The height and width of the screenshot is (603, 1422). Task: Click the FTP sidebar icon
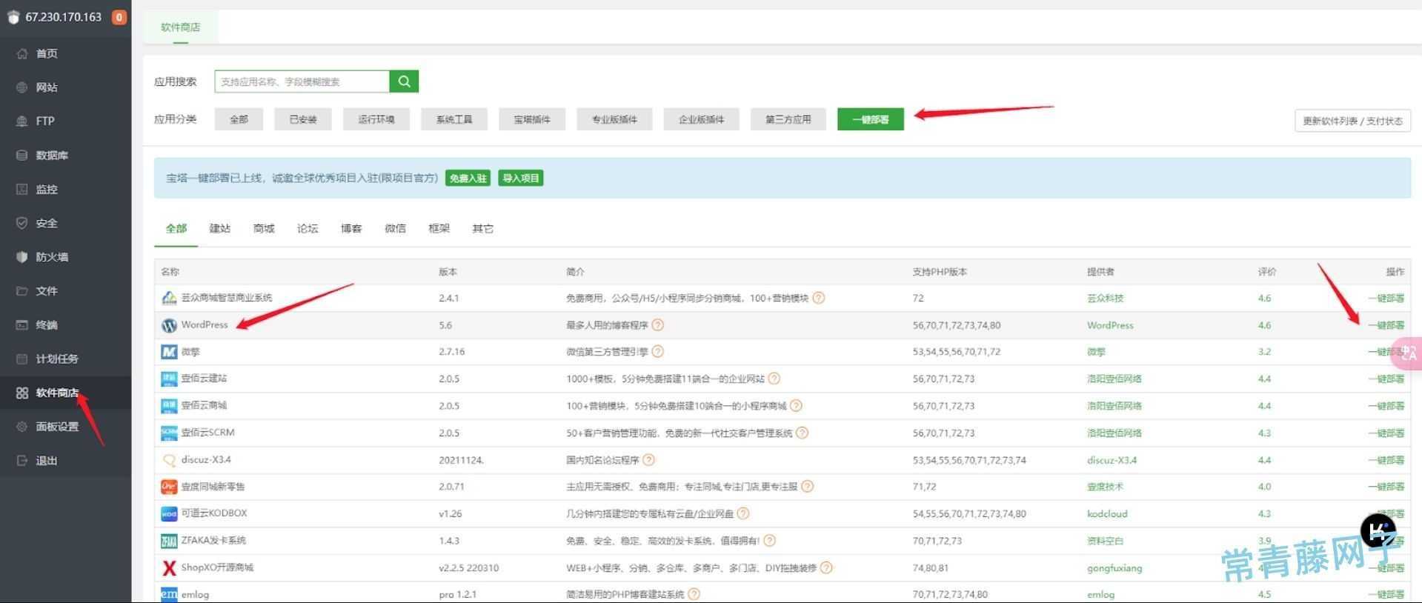click(x=22, y=121)
